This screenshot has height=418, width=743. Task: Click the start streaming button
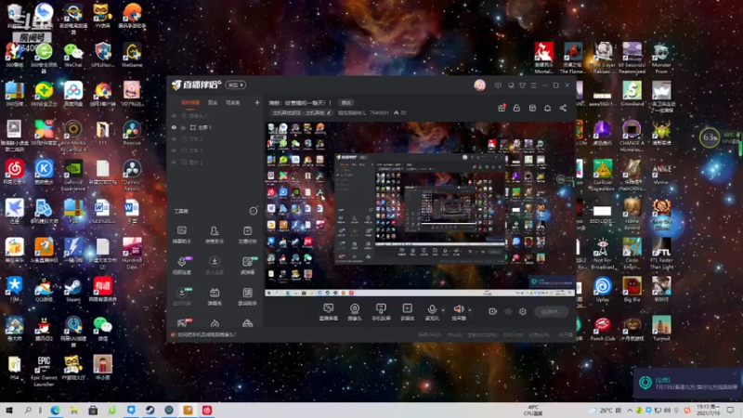552,311
